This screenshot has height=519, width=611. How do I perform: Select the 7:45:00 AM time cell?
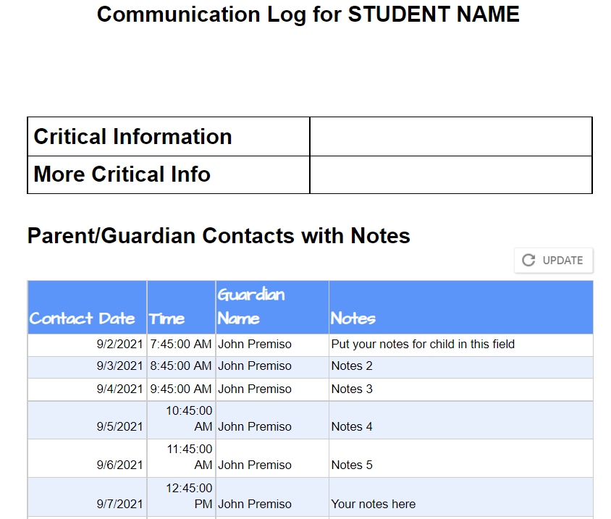pyautogui.click(x=181, y=345)
